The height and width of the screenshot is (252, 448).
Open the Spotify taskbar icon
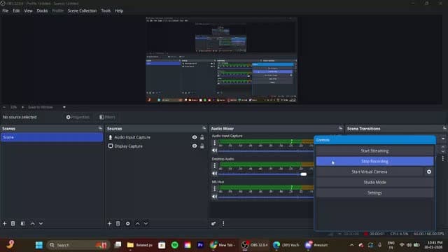point(174,245)
